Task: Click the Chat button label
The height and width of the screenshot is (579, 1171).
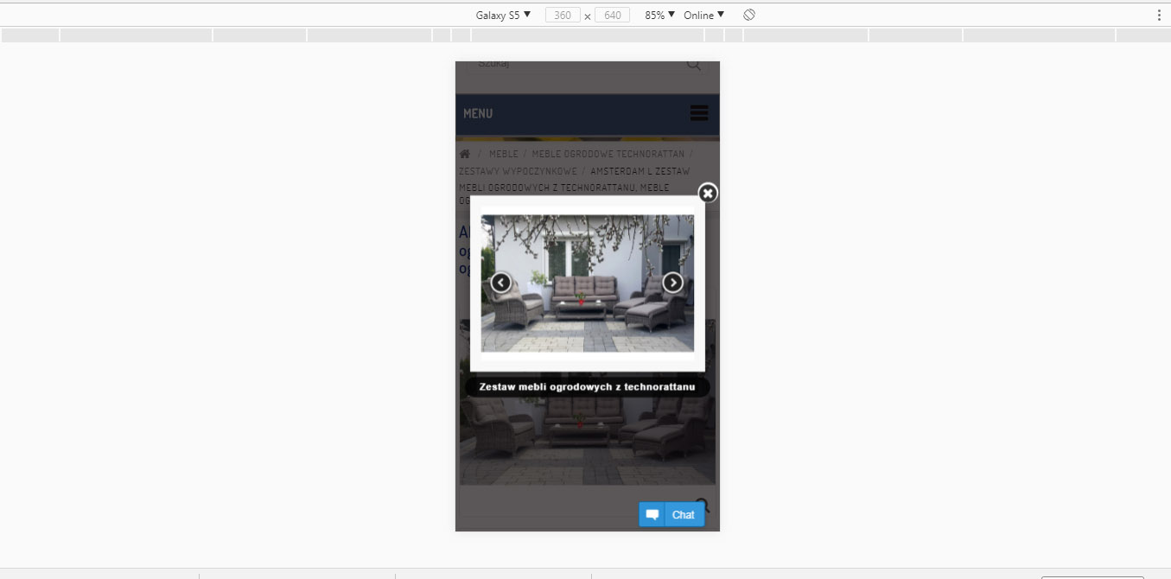Action: [684, 514]
